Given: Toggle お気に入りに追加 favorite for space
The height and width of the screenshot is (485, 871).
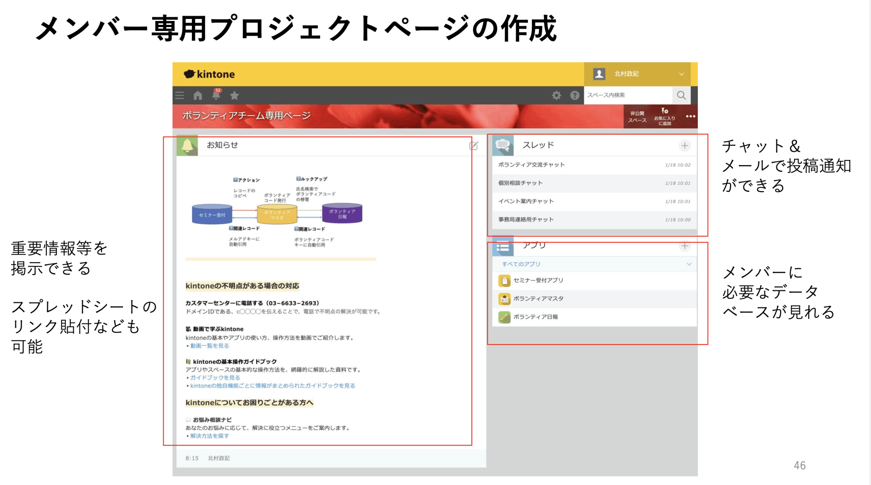Looking at the screenshot, I should pos(664,116).
